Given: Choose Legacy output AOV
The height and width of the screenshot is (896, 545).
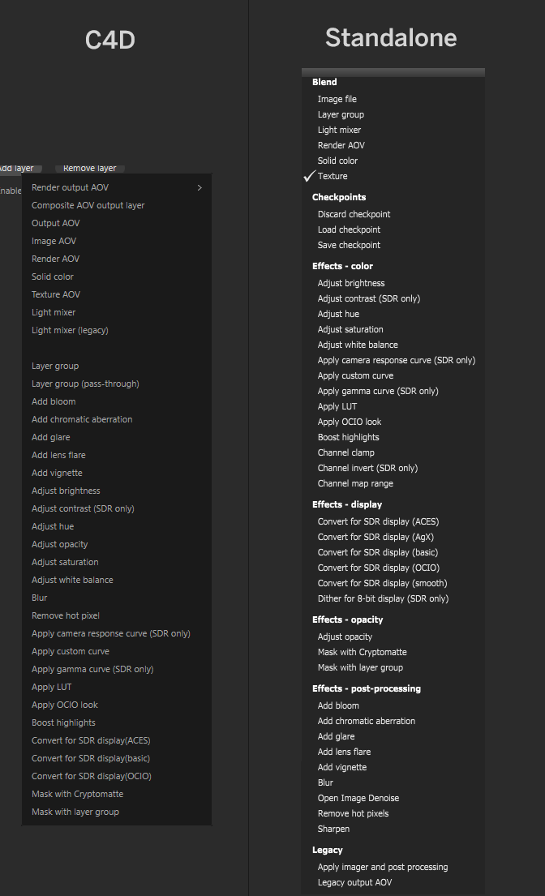Looking at the screenshot, I should [x=354, y=882].
